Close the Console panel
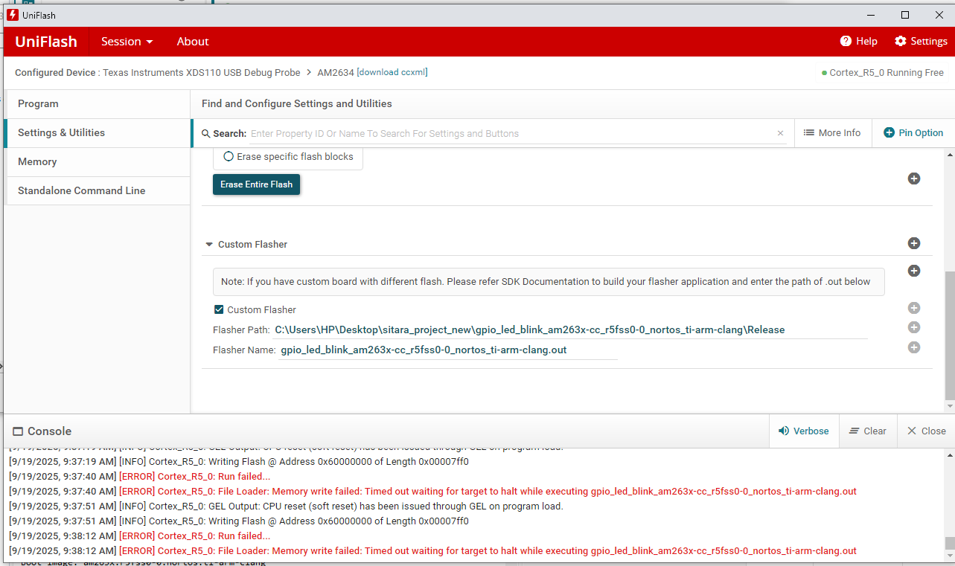Screen dimensions: 955x566 [x=926, y=431]
